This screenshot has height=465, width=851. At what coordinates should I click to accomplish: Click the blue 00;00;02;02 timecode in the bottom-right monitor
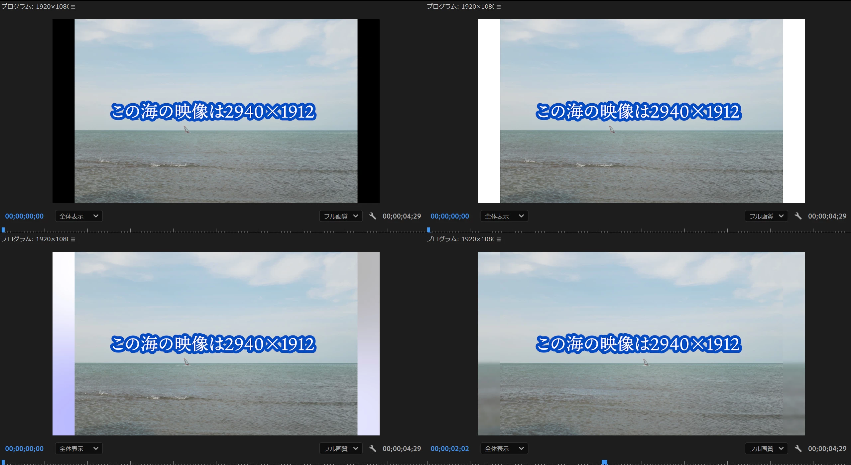(450, 449)
